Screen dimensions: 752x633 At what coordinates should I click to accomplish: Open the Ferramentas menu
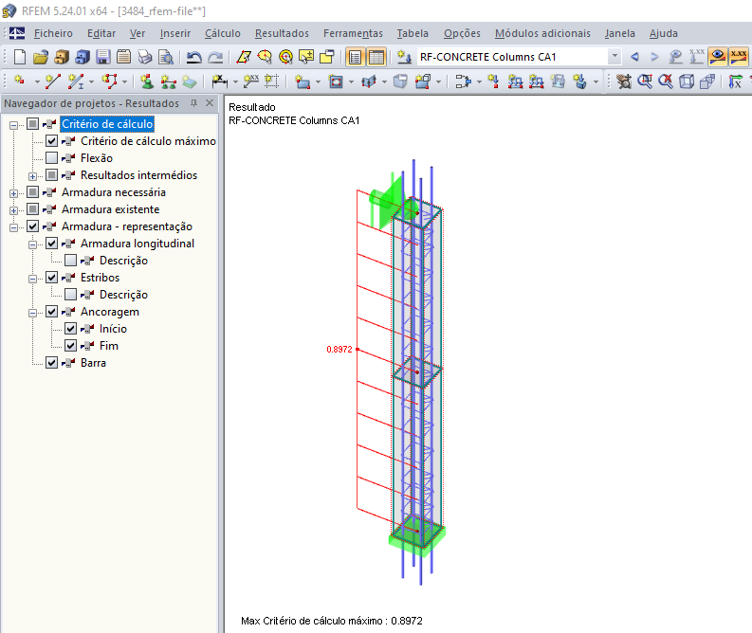point(353,33)
